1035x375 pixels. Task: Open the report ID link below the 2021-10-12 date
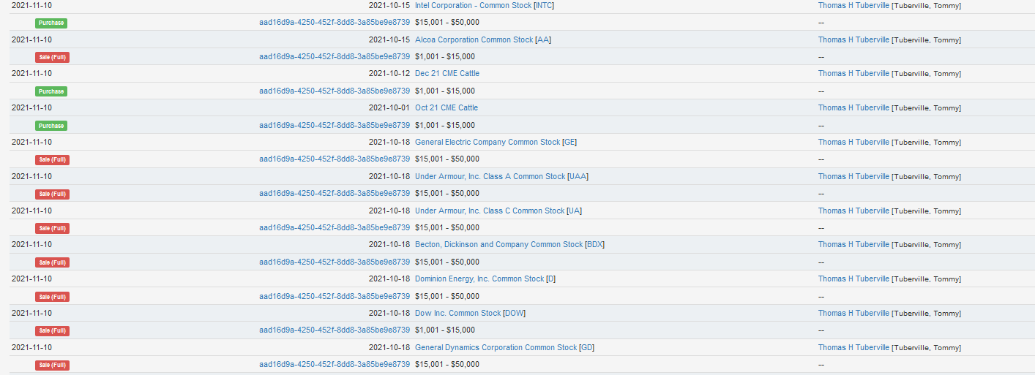point(335,91)
